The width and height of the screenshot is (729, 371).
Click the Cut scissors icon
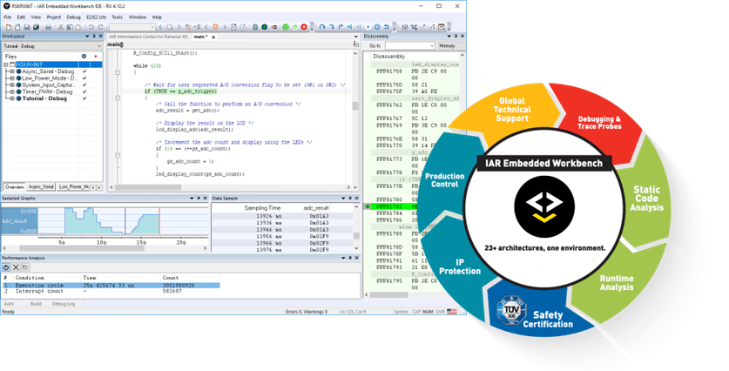click(60, 27)
